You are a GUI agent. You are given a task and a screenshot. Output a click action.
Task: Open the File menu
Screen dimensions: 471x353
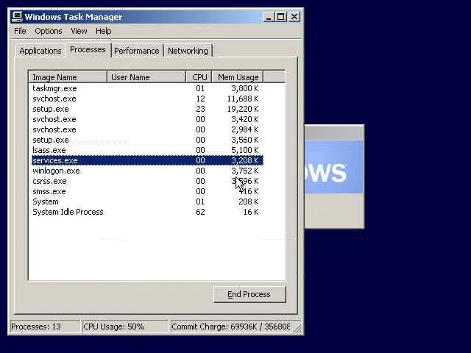(x=20, y=31)
